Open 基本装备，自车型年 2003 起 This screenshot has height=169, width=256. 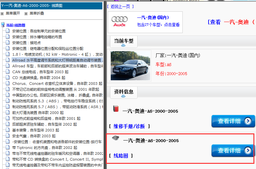coord(36,130)
